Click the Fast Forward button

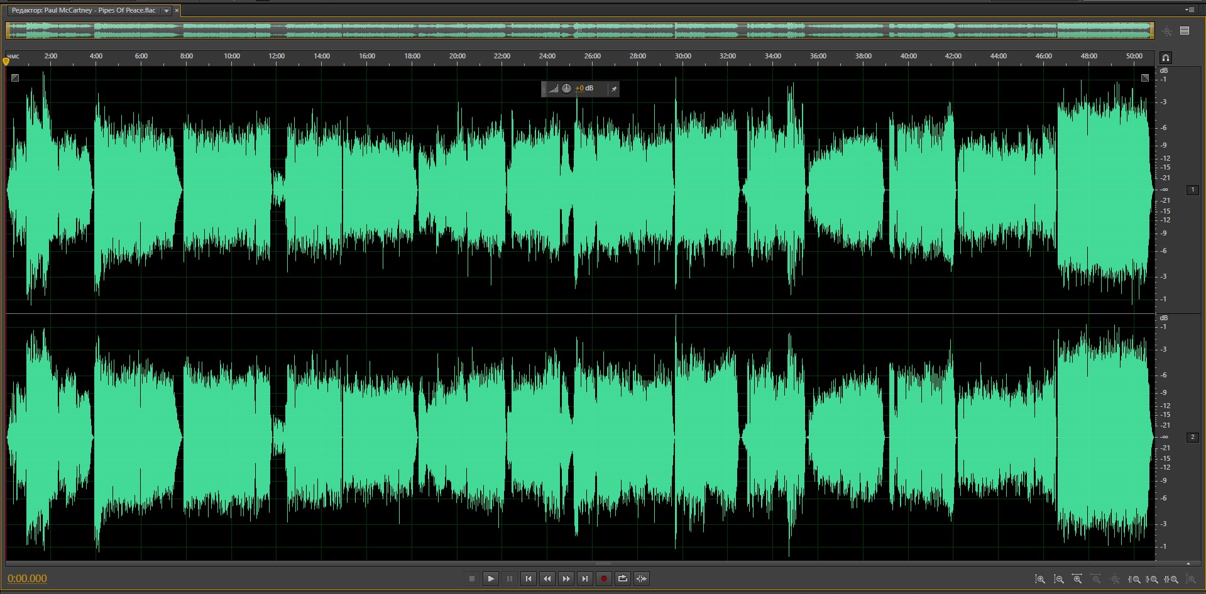coord(566,578)
